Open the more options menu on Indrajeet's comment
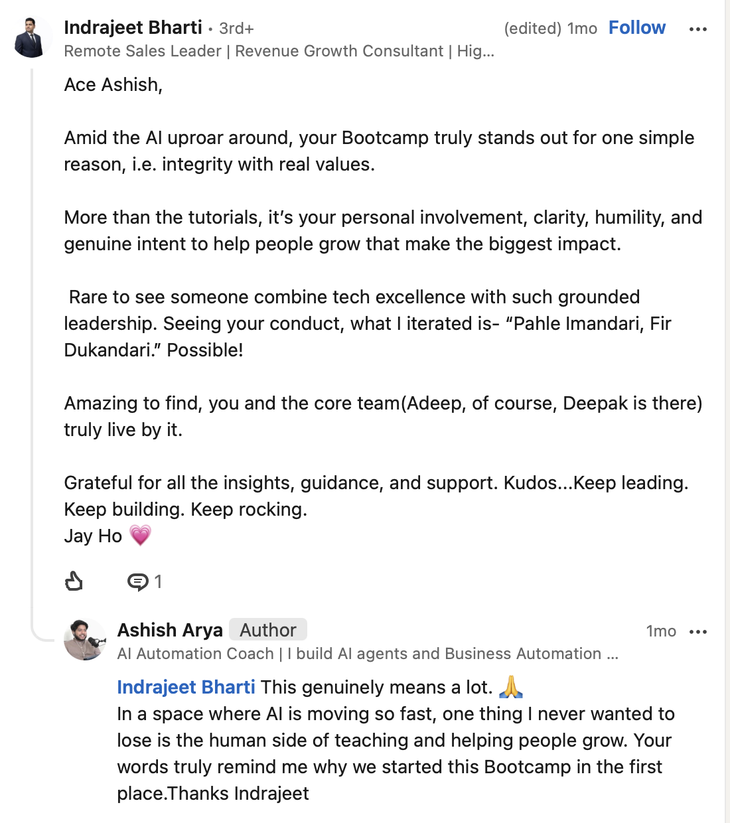 697,29
